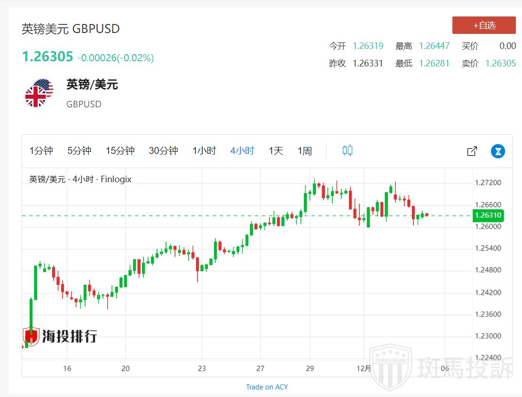Click the large 1.26305 current price
522x397 pixels.
click(47, 57)
